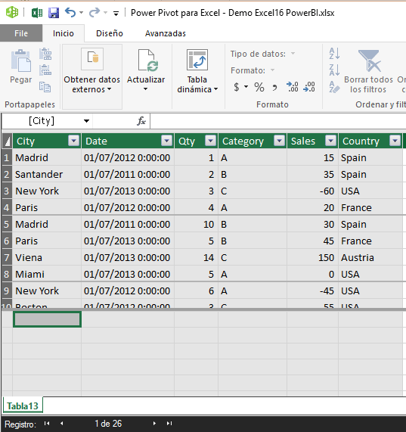Click into the formula bar input

tap(278, 121)
